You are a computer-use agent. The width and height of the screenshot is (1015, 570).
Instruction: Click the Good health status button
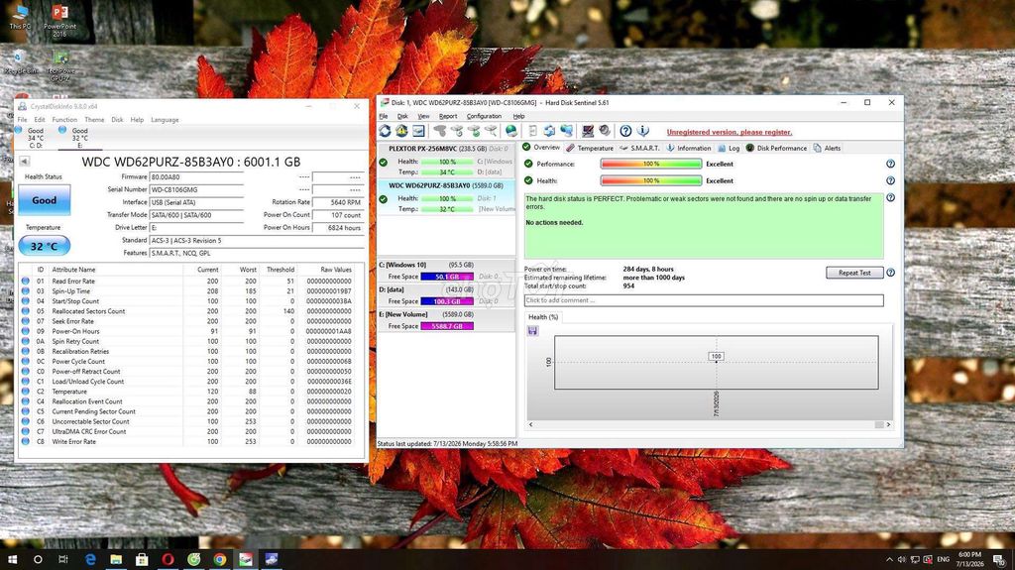(44, 200)
